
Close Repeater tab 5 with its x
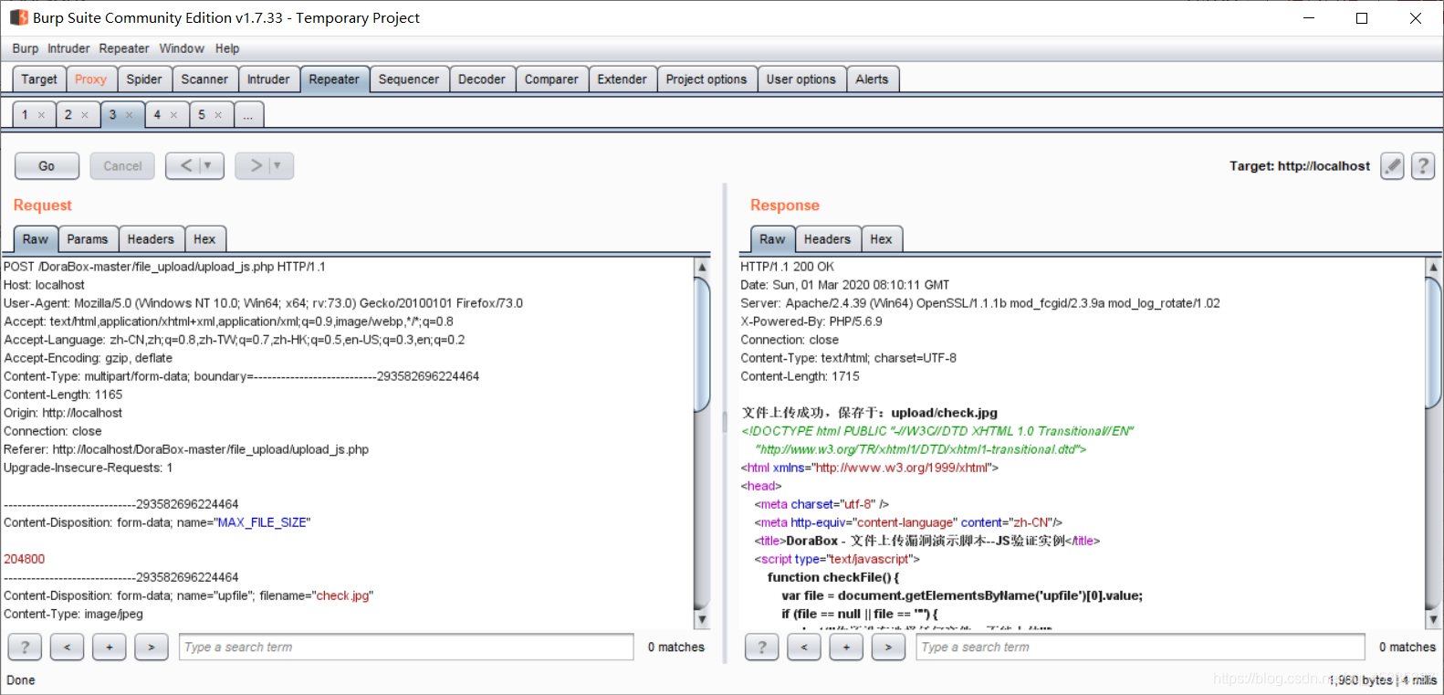218,115
